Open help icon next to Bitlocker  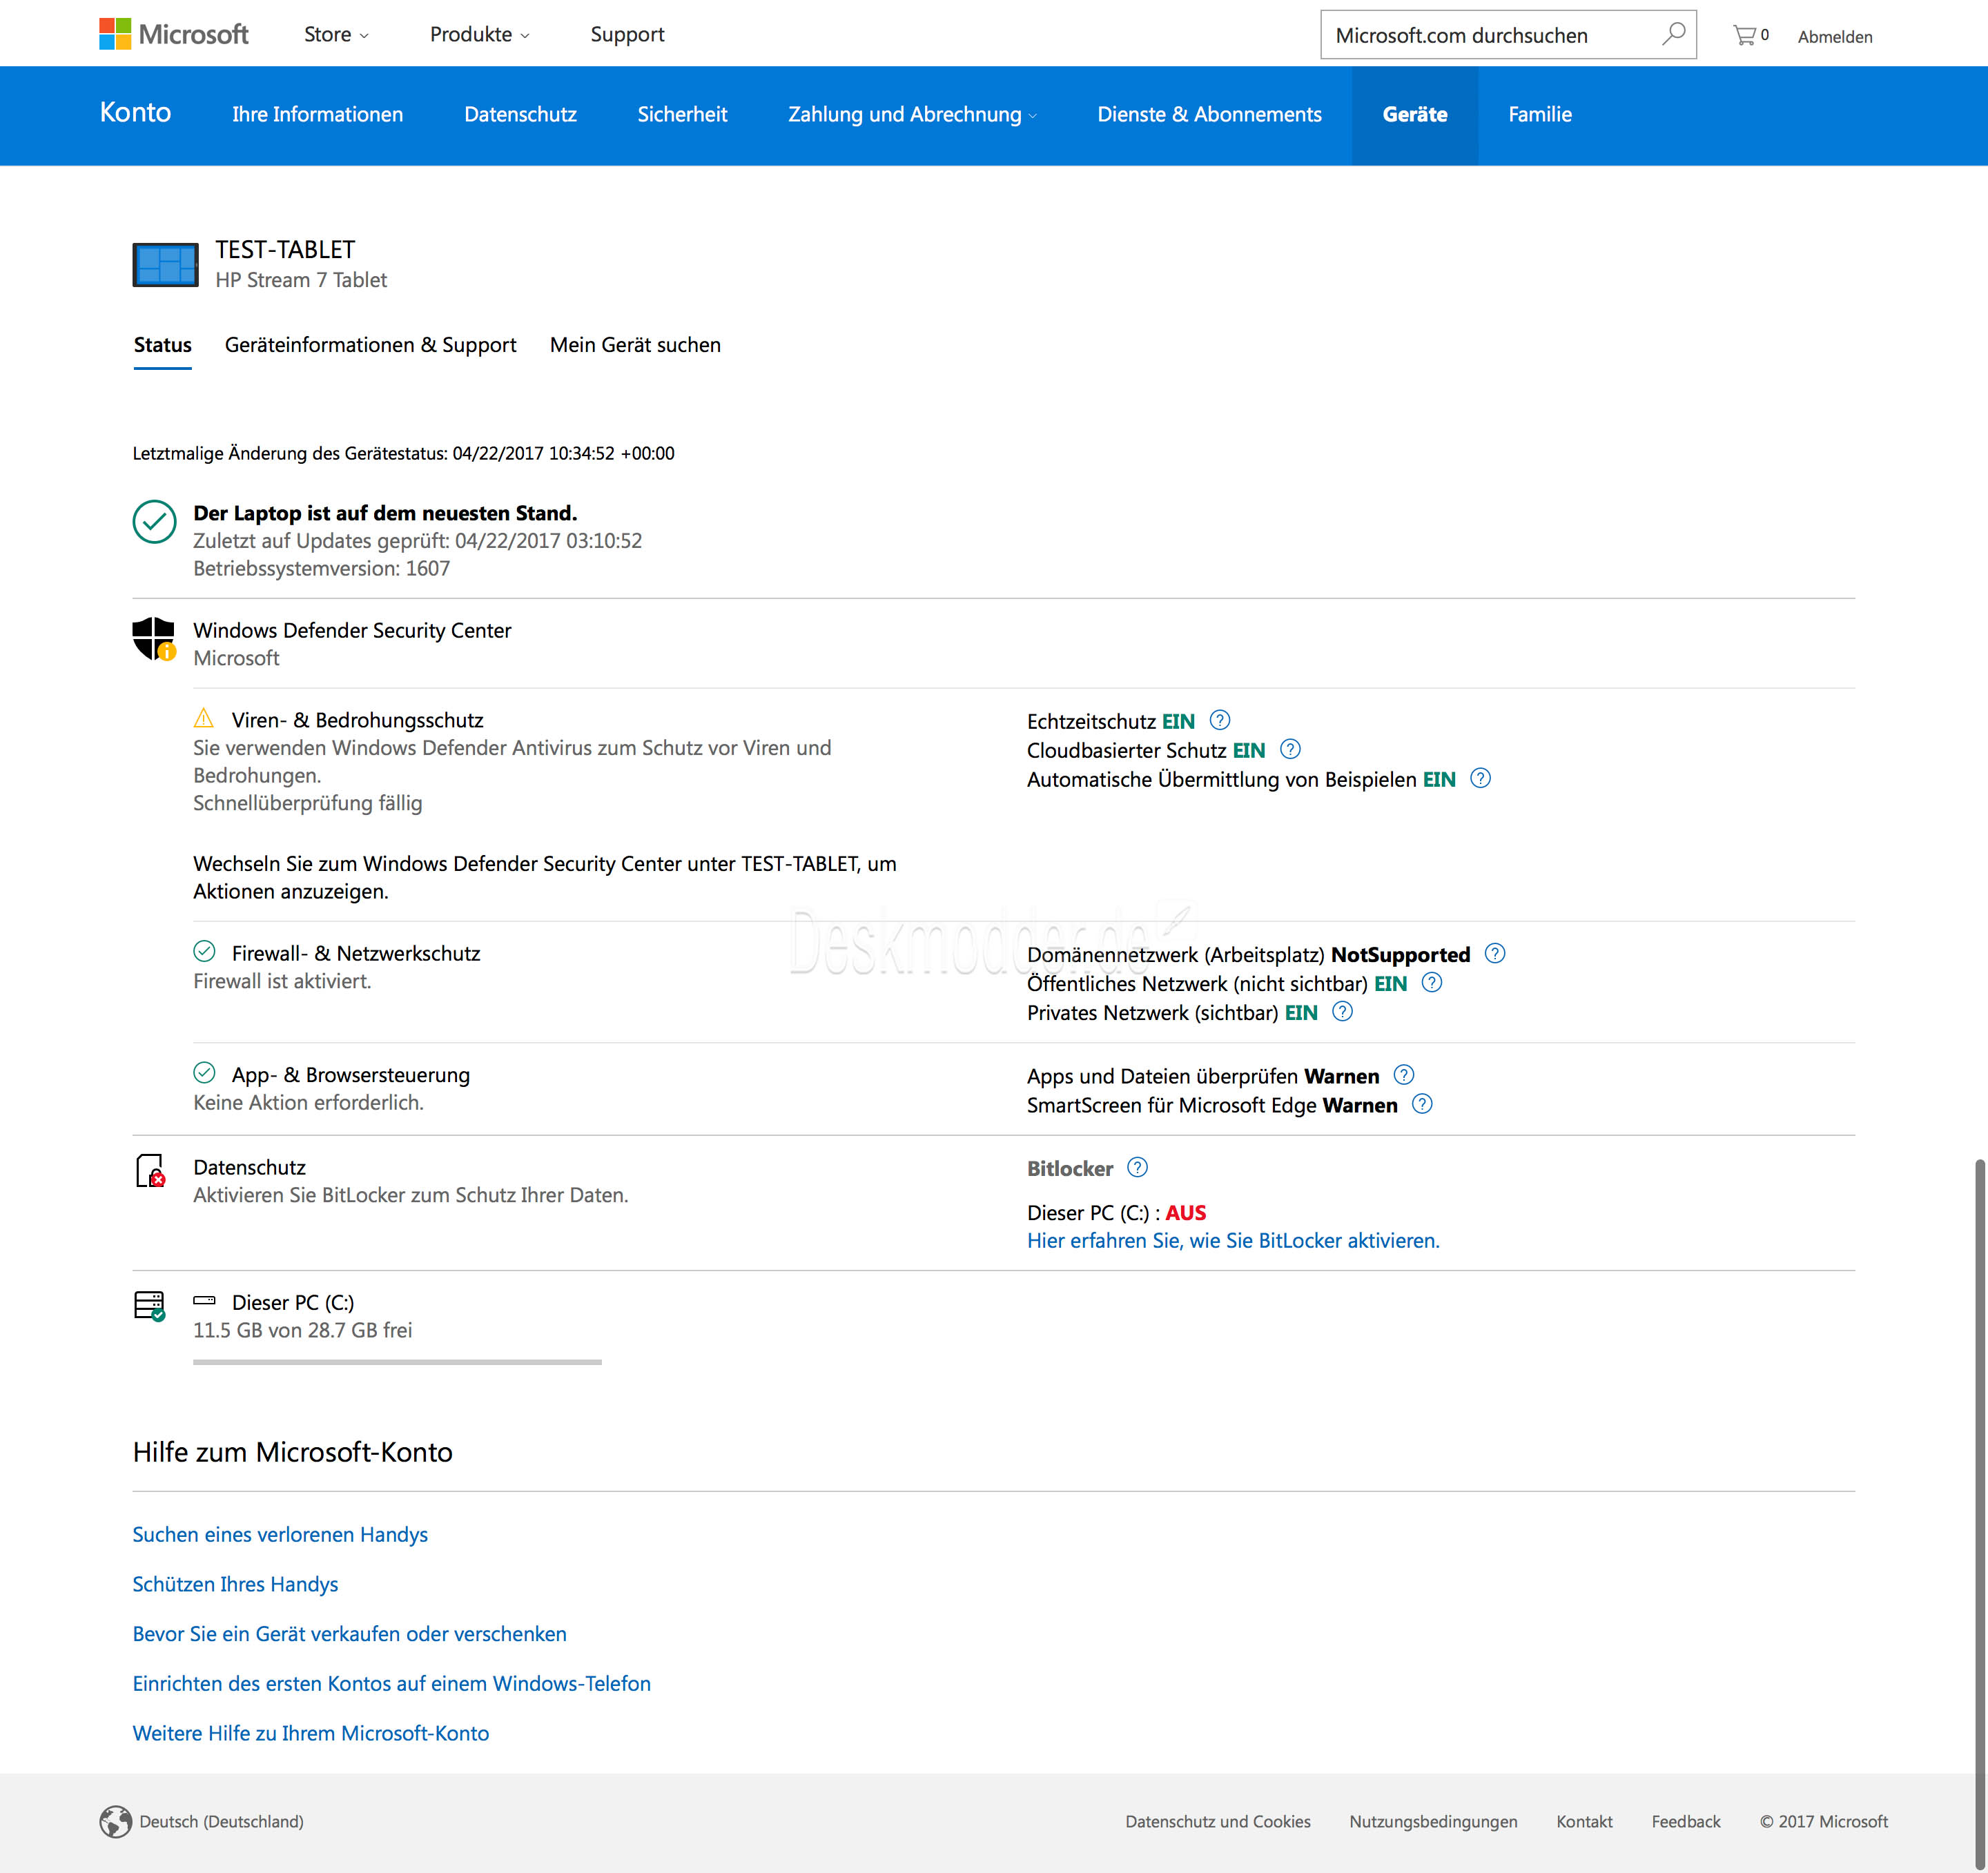click(x=1138, y=1167)
